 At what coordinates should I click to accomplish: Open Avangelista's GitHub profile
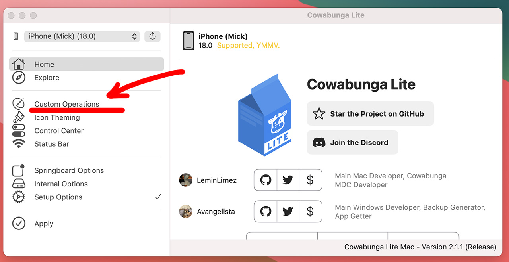pos(266,212)
